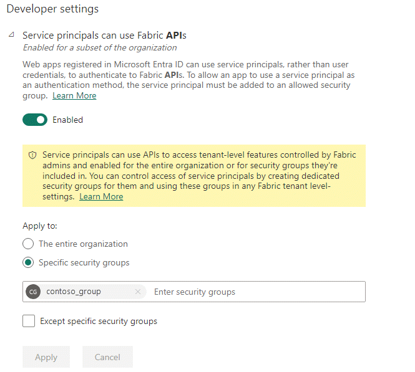Collapse the Service principals setting triangle

(x=12, y=36)
